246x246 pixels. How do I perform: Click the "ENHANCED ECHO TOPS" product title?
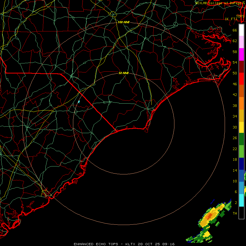96,244
